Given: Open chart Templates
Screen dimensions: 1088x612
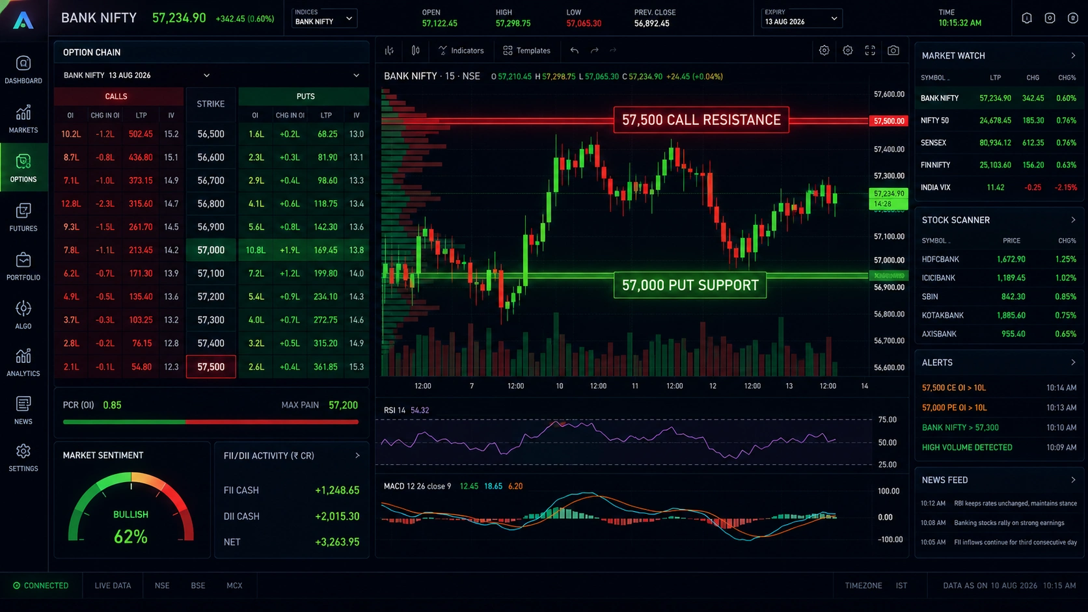Looking at the screenshot, I should point(526,50).
